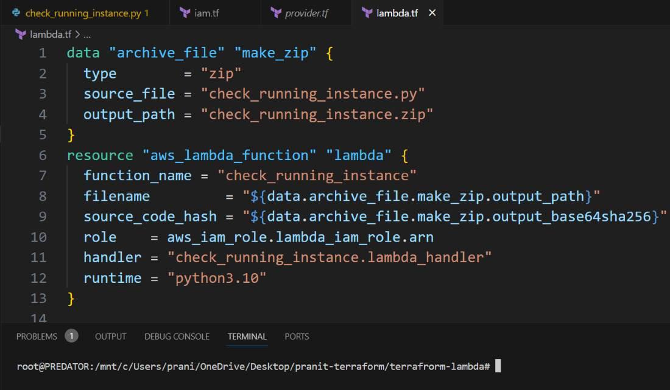Viewport: 670px width, 390px height.
Task: Click the function_name key on line 7
Action: tap(137, 176)
